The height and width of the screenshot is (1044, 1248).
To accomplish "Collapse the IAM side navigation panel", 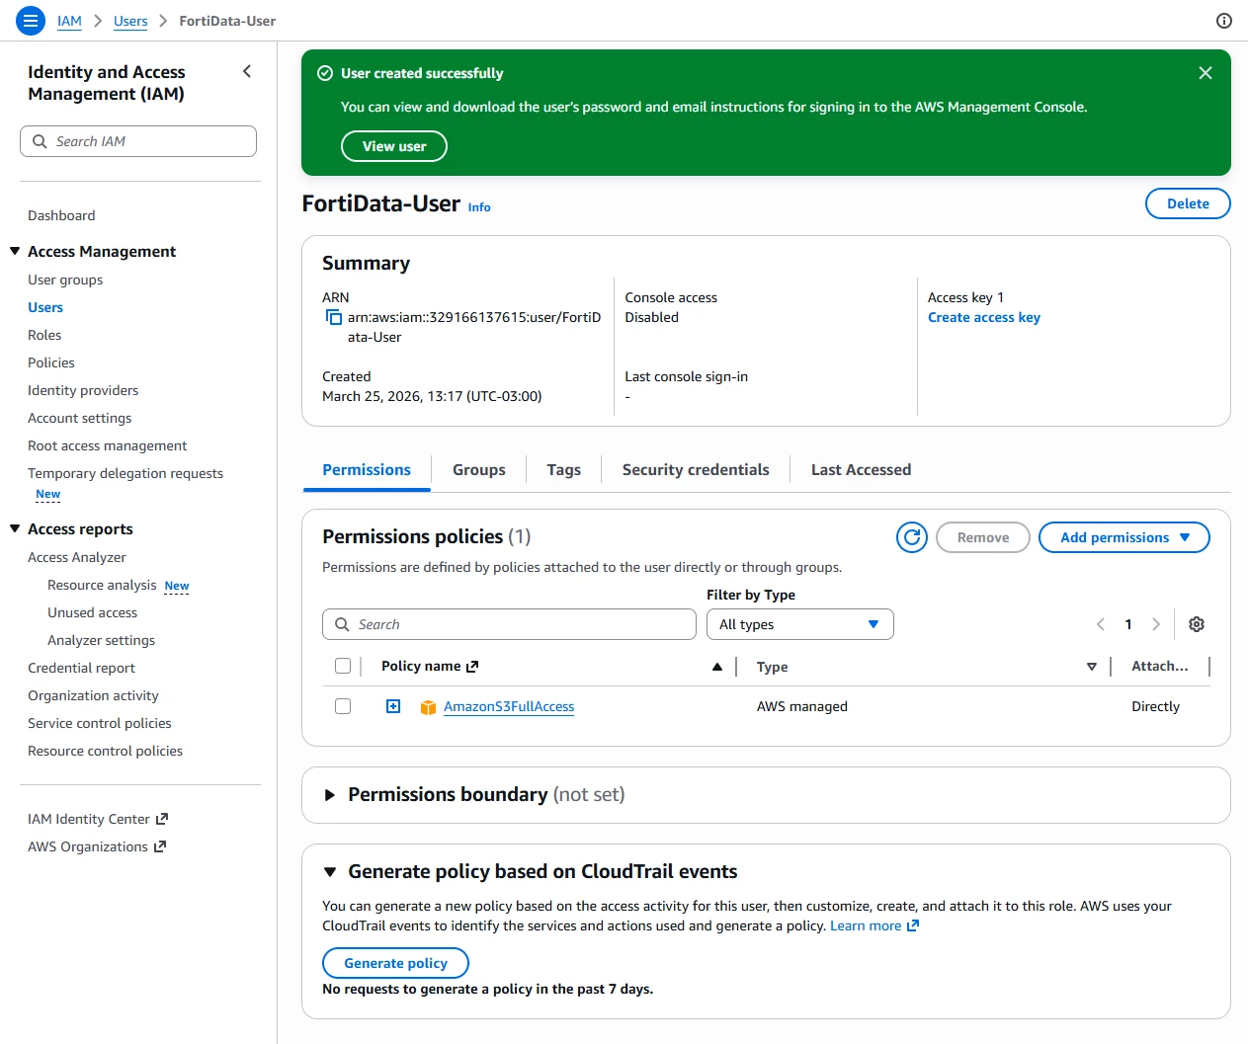I will pyautogui.click(x=247, y=71).
